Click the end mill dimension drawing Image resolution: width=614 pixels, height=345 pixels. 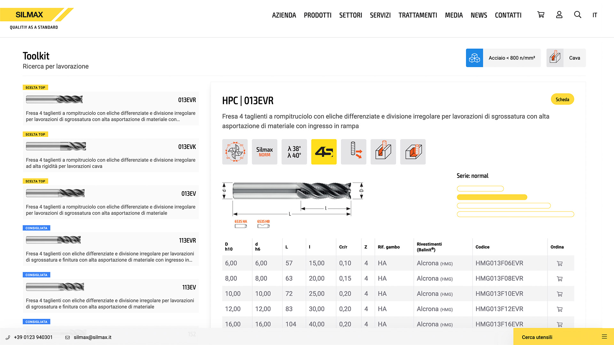[293, 199]
